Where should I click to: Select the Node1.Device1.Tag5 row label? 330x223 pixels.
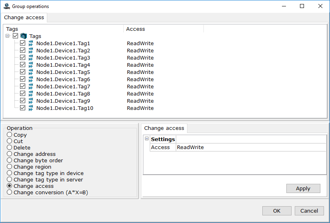(x=63, y=72)
